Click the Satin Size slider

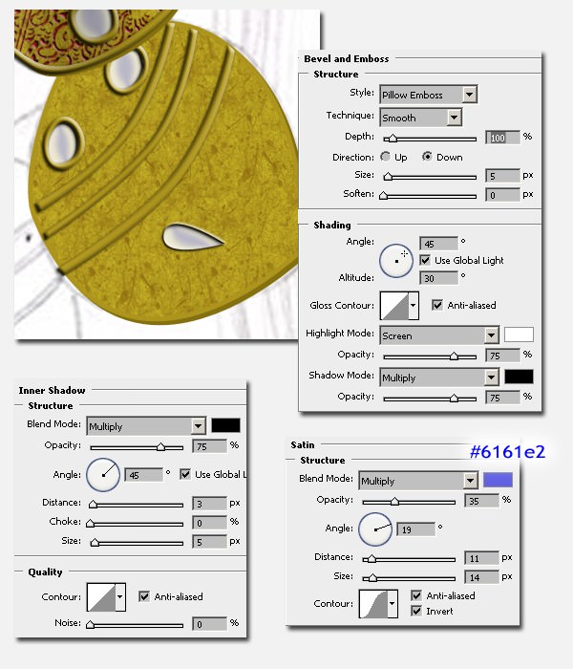[x=409, y=578]
